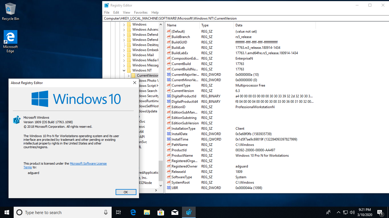
Task: Click the Registry Editor taskbar icon
Action: [x=189, y=212]
